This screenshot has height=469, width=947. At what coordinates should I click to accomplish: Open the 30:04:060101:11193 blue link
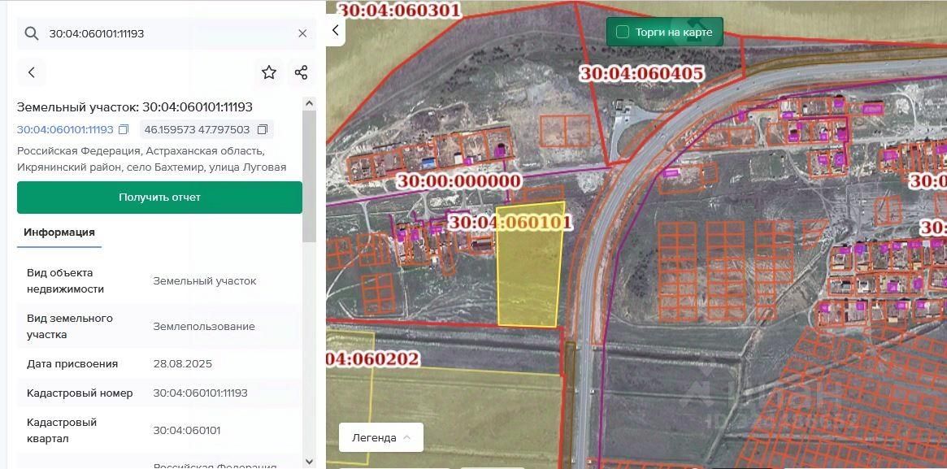click(65, 130)
